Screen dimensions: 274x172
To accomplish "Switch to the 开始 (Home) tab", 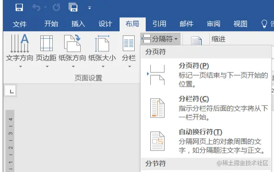I will [x=51, y=24].
